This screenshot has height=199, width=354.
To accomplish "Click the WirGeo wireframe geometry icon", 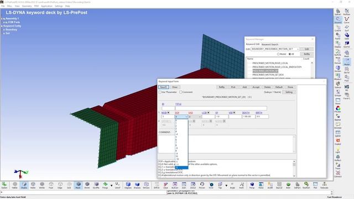I will tap(146, 185).
